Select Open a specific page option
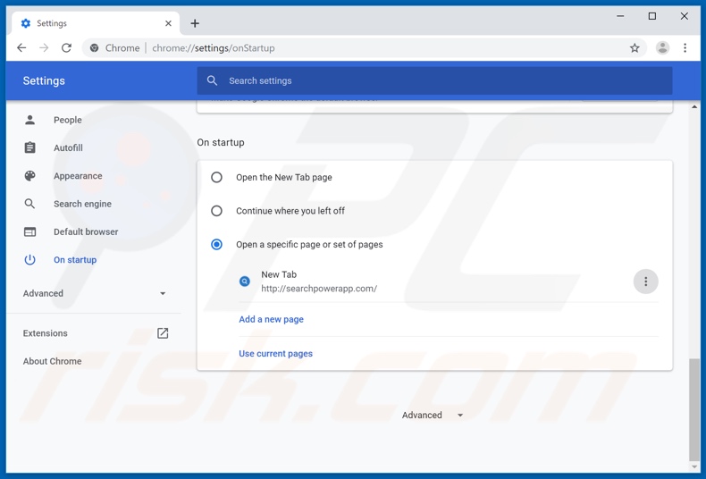 point(216,244)
